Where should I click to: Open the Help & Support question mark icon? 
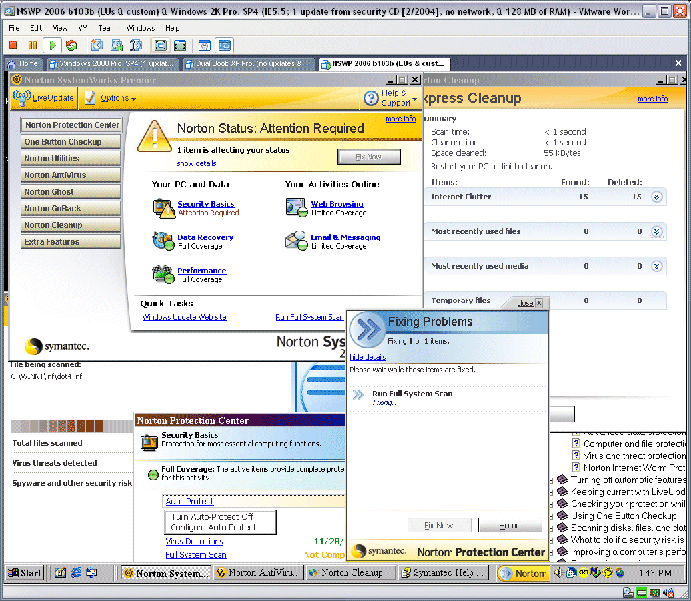371,99
